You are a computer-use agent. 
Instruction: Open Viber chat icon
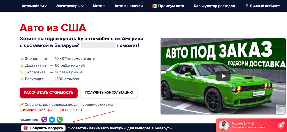tap(44, 120)
